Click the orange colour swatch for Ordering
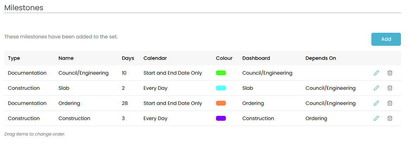Screen dimensions: 408x144 221,103
